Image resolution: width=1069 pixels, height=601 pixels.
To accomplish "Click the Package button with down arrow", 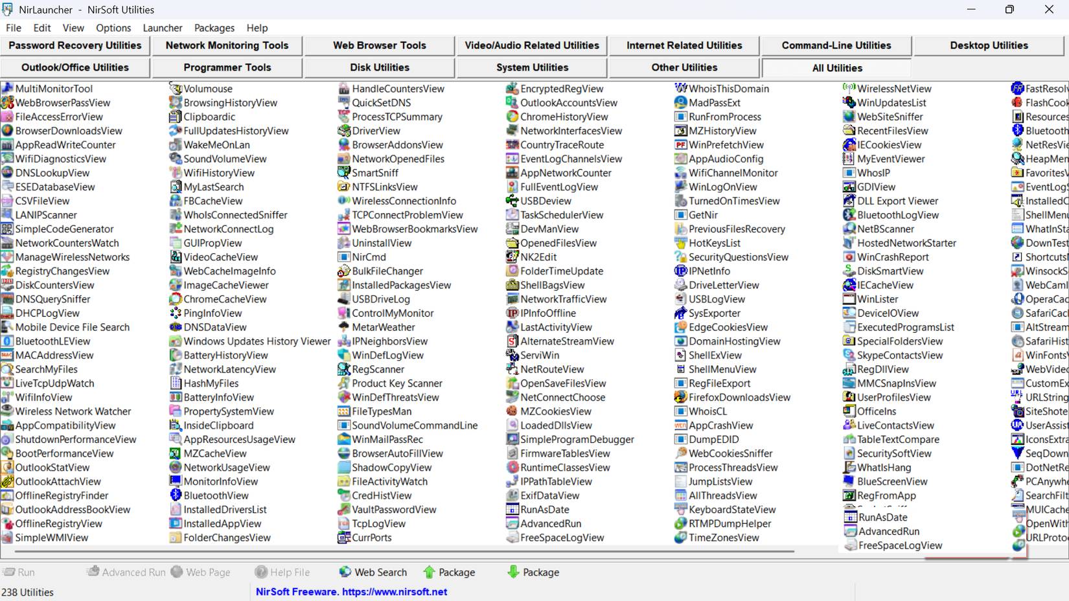I will coord(533,573).
